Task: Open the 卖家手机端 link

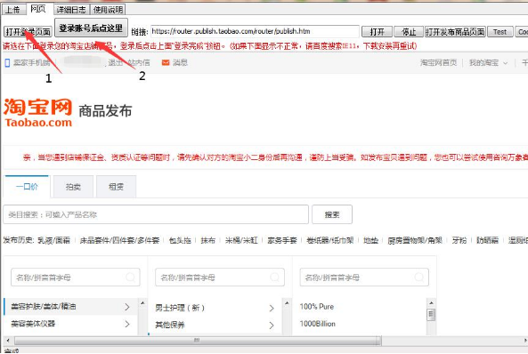Action: pyautogui.click(x=32, y=62)
